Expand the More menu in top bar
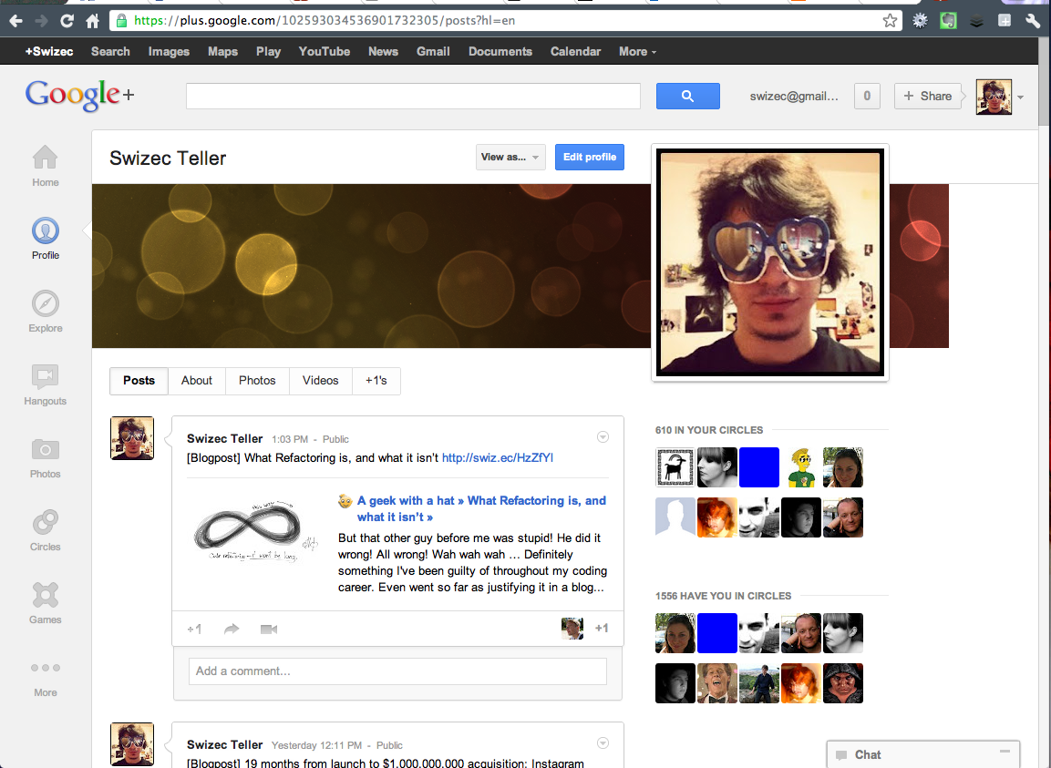1051x768 pixels. tap(637, 52)
